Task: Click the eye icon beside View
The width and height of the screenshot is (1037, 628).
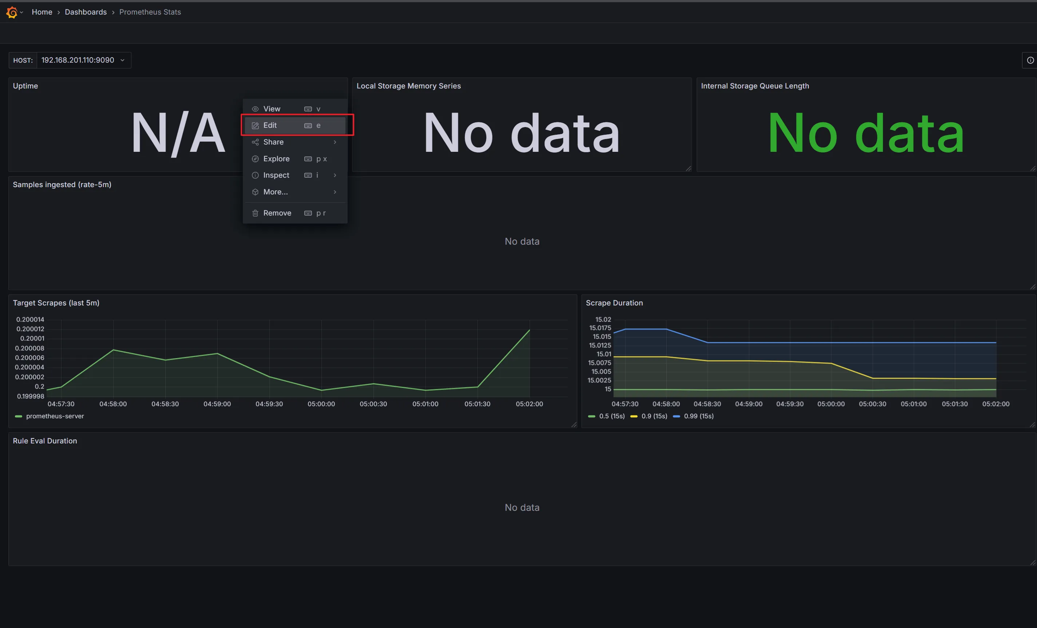Action: [x=255, y=109]
